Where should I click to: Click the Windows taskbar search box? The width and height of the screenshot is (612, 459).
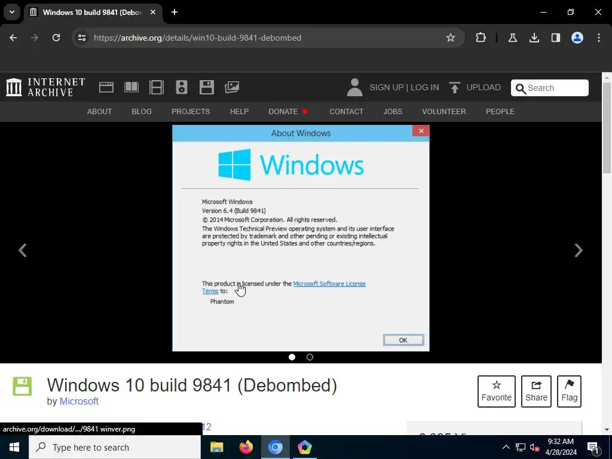tap(115, 447)
